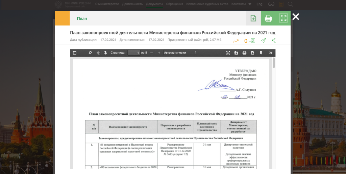Image resolution: width=346 pixels, height=174 pixels.
Task: Zoom in the PDF with plus
Action: 159,53
